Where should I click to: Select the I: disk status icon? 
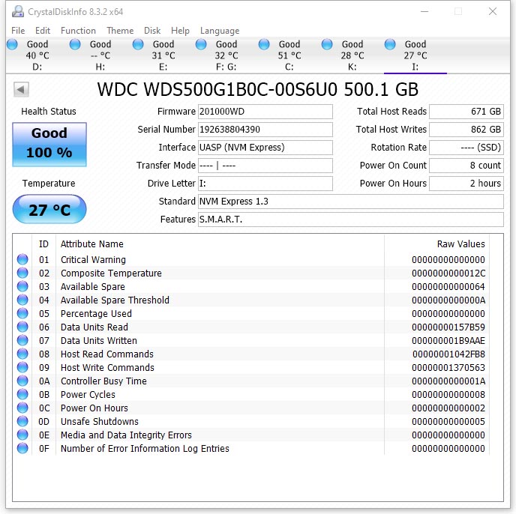[390, 44]
